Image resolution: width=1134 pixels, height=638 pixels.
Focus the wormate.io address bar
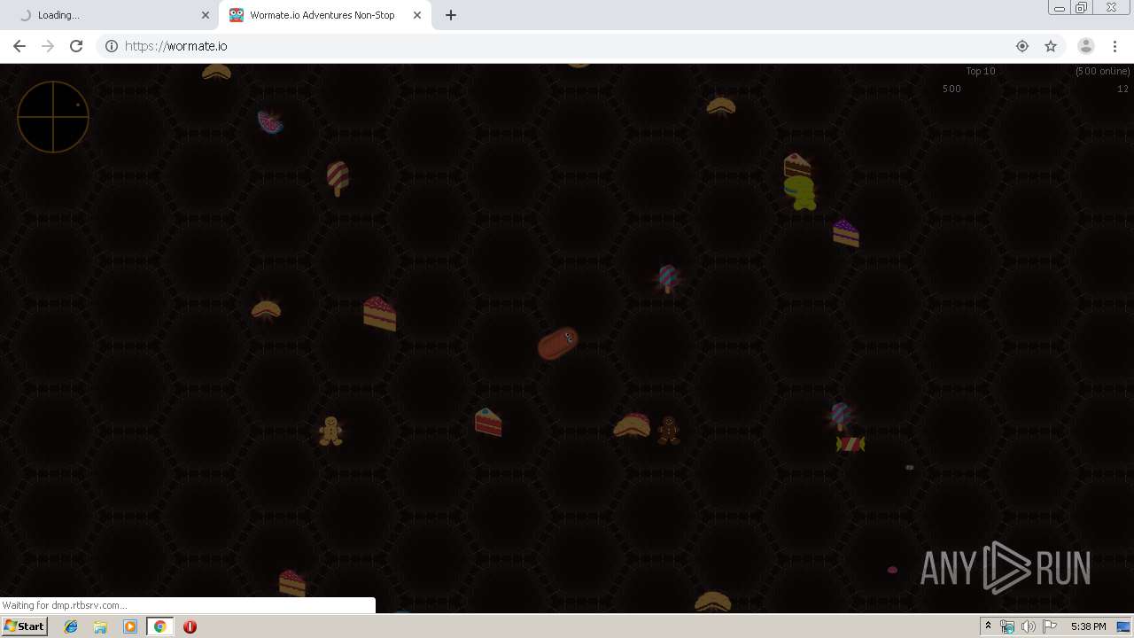point(567,46)
